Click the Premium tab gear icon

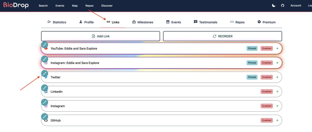[x=259, y=22]
